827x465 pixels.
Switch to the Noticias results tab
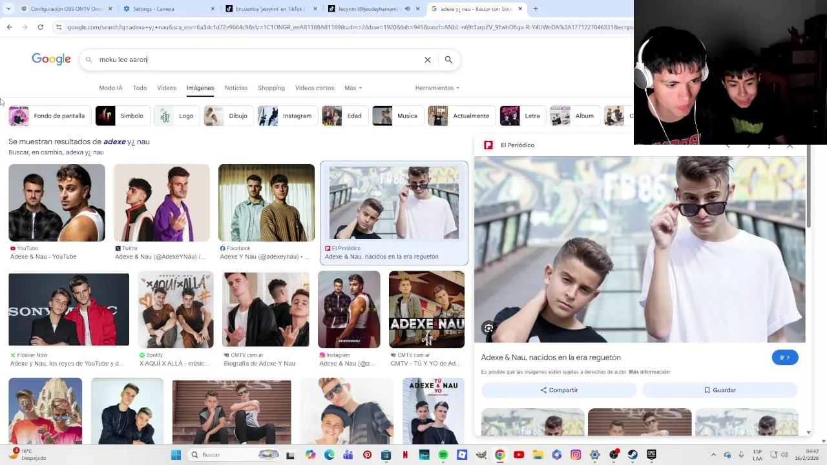(x=236, y=88)
